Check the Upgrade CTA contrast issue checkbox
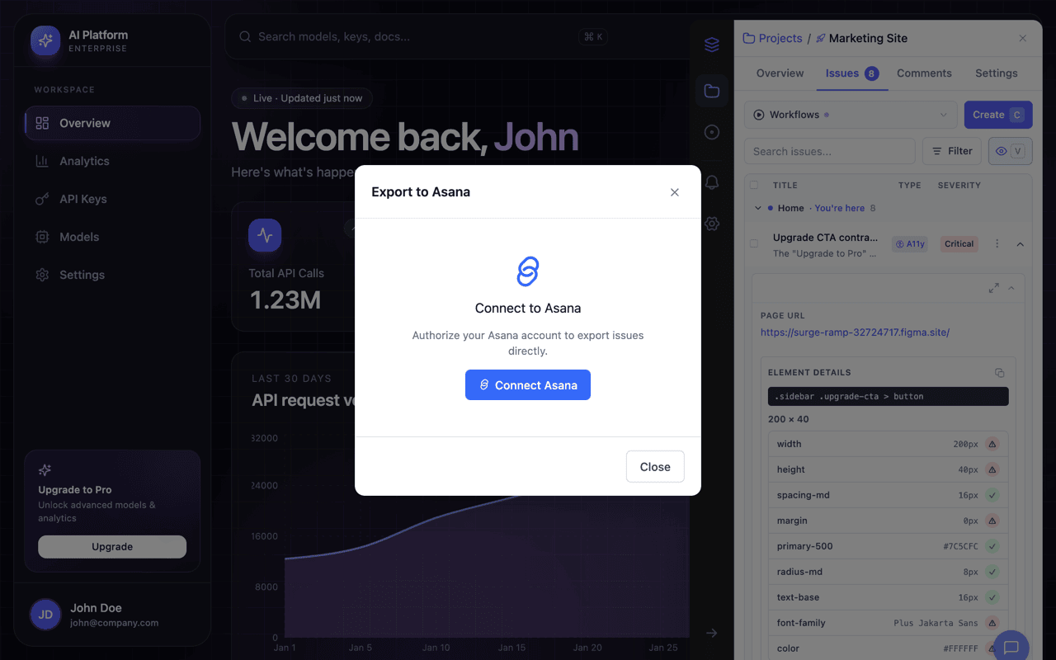The image size is (1056, 660). pyautogui.click(x=754, y=243)
